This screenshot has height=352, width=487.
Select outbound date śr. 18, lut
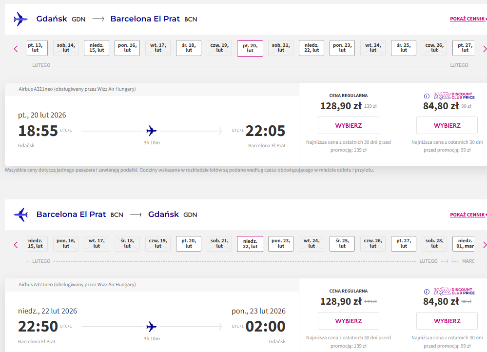[189, 48]
